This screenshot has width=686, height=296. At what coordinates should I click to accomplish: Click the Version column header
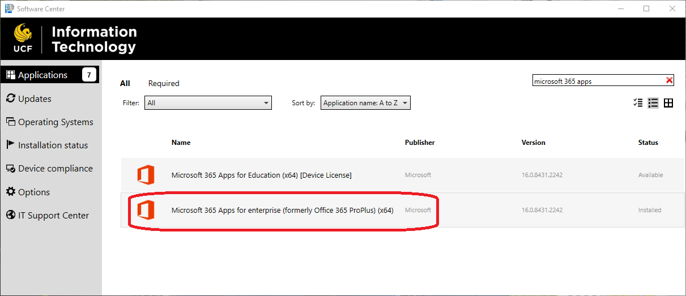tap(534, 143)
